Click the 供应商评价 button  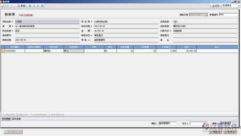click(13, 132)
